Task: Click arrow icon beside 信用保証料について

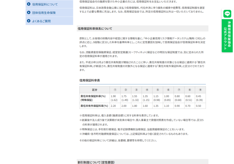Action: click(29, 4)
